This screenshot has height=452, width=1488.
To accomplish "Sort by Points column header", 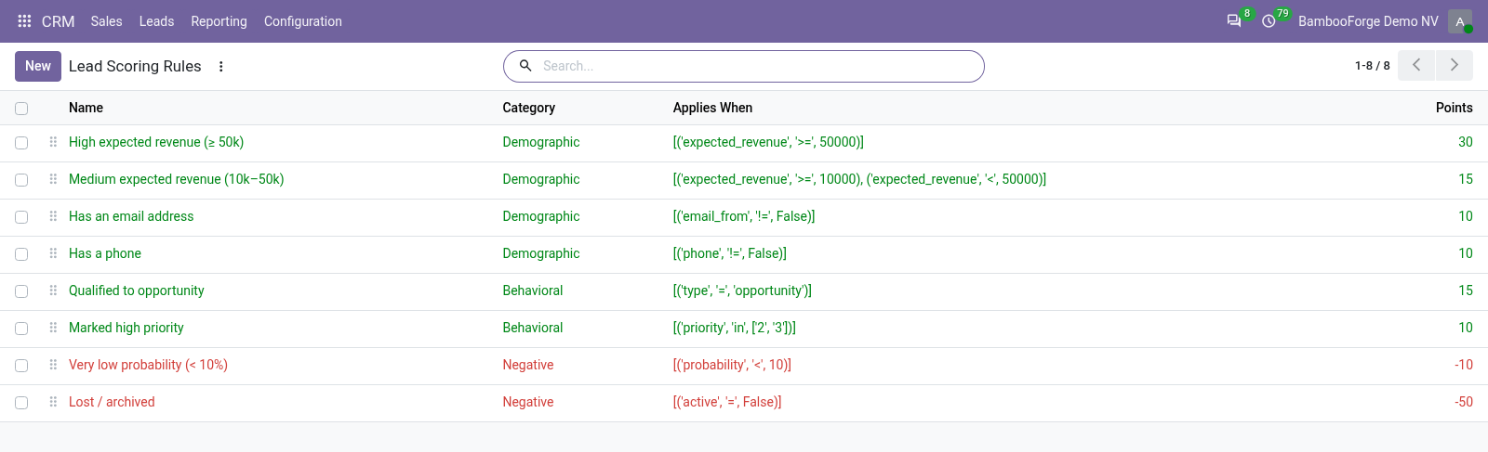I will pos(1454,108).
